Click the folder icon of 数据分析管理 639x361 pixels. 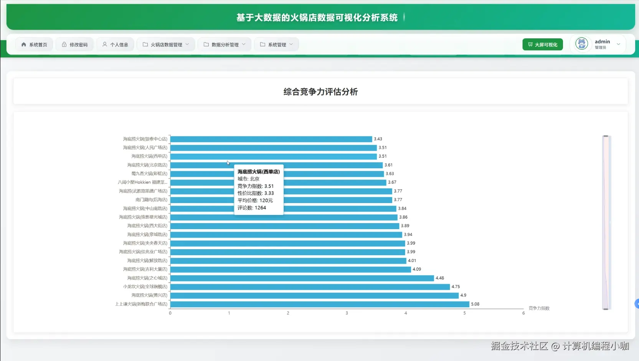coord(206,44)
